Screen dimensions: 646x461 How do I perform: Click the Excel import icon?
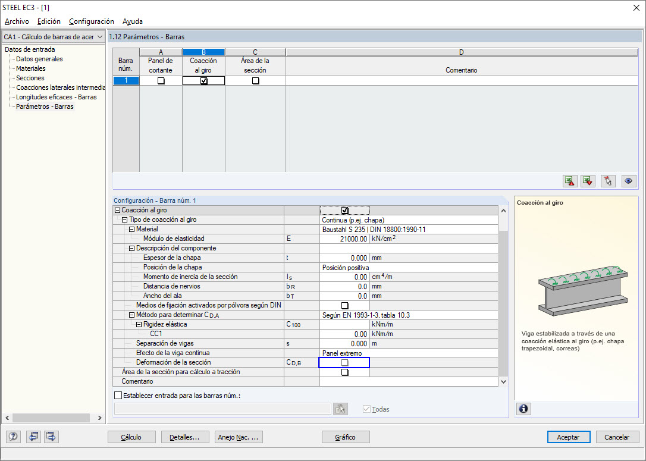588,181
